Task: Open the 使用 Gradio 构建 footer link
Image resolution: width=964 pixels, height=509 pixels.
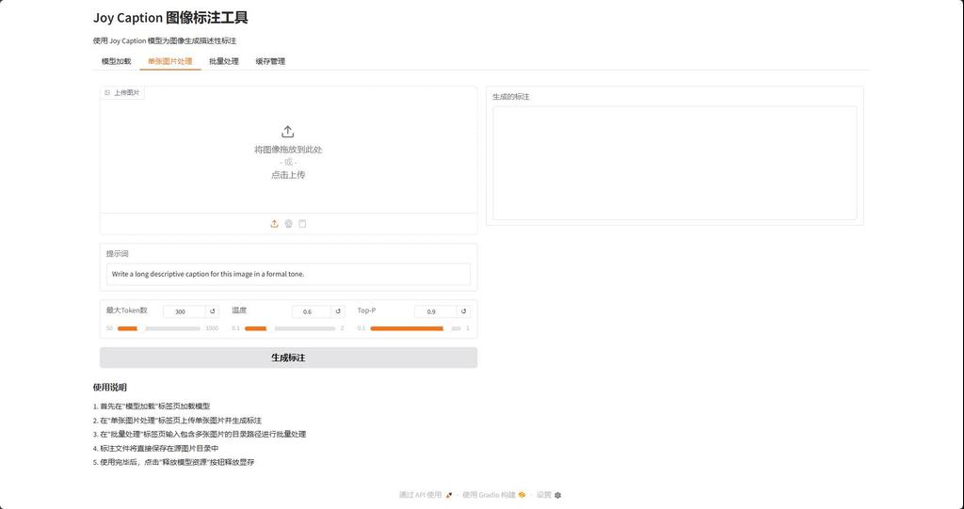Action: pos(493,495)
